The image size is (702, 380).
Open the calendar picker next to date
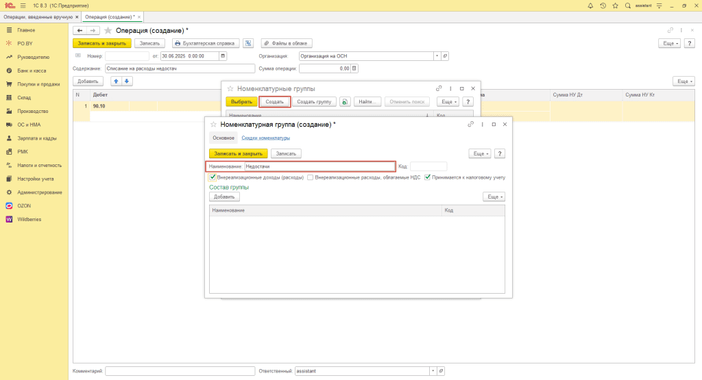tap(223, 56)
